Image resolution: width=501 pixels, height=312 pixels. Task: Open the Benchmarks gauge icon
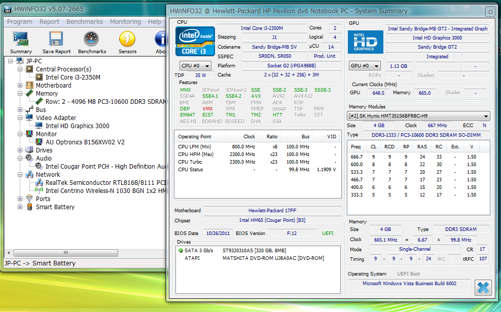click(92, 40)
